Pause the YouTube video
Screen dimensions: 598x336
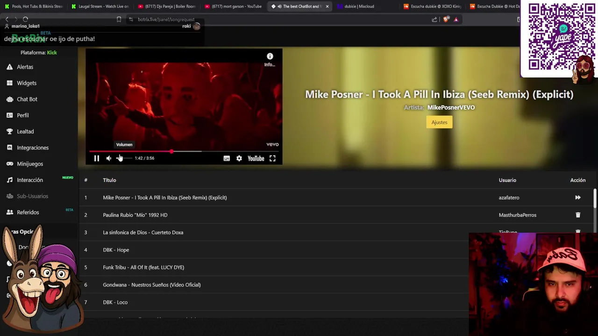97,158
